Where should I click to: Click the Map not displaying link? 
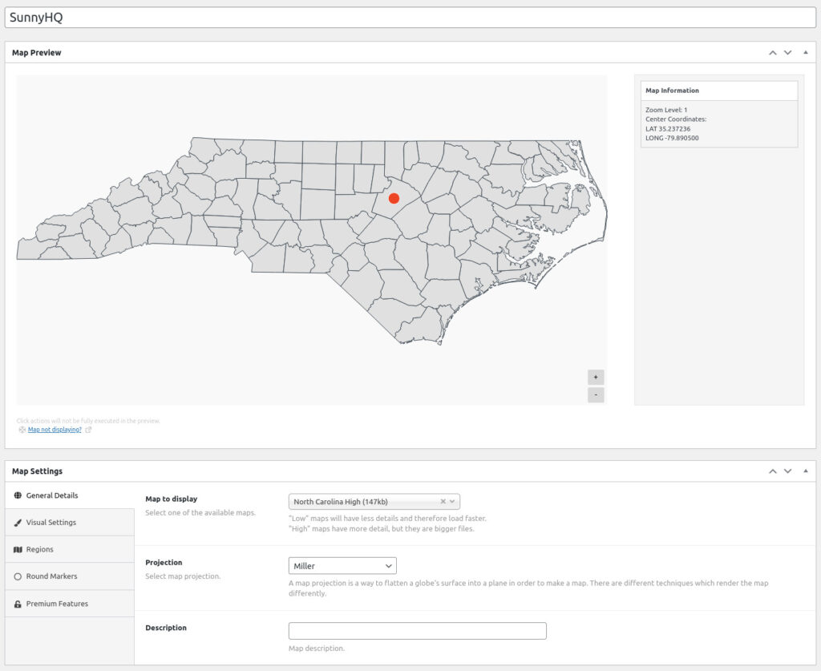pos(54,430)
